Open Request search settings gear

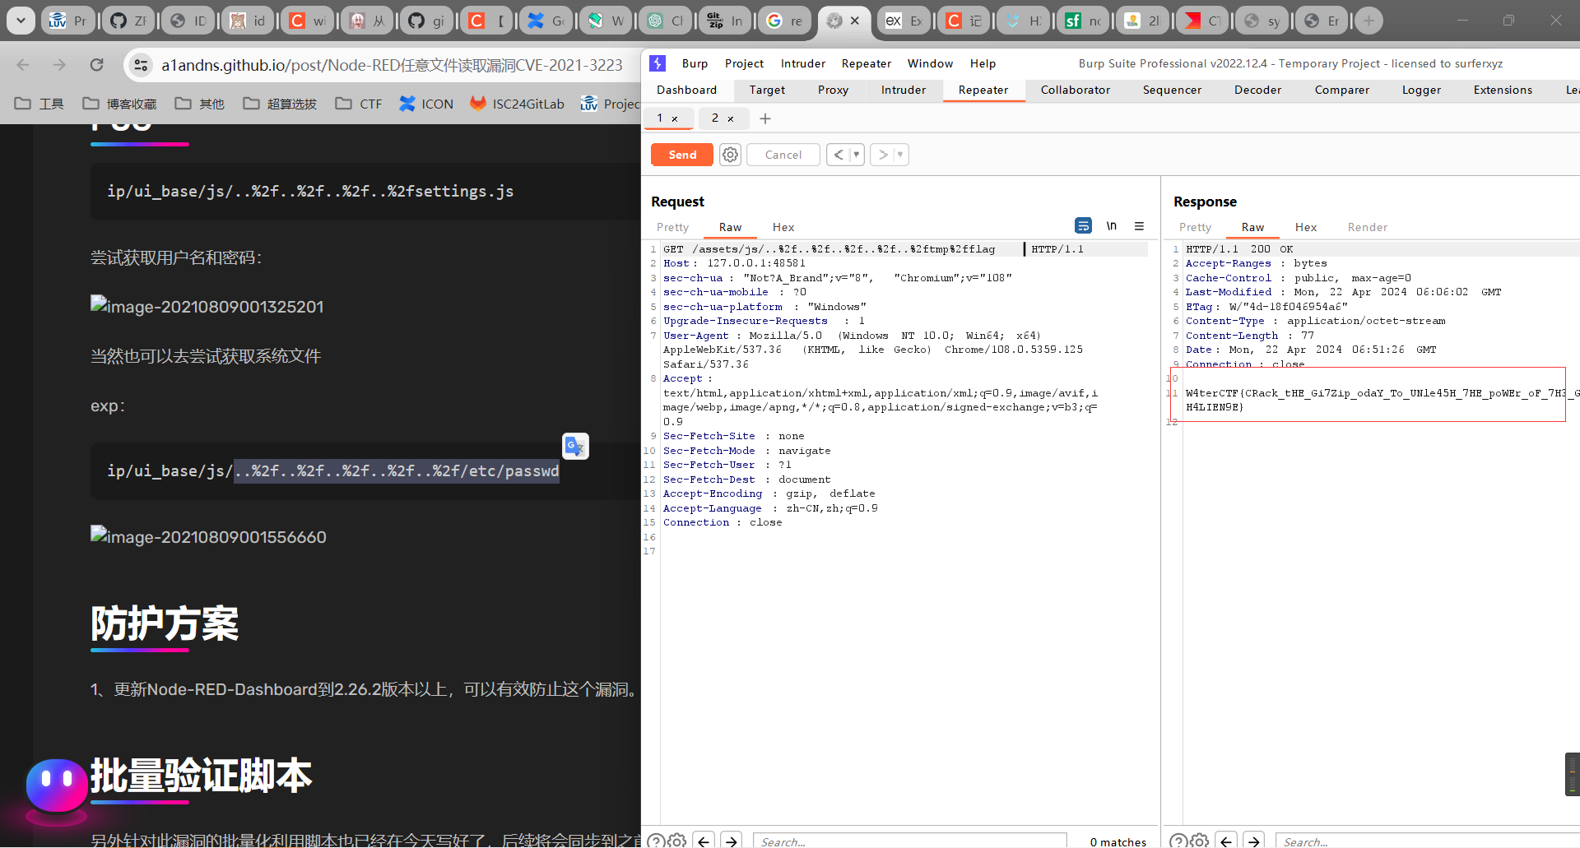[x=677, y=841]
